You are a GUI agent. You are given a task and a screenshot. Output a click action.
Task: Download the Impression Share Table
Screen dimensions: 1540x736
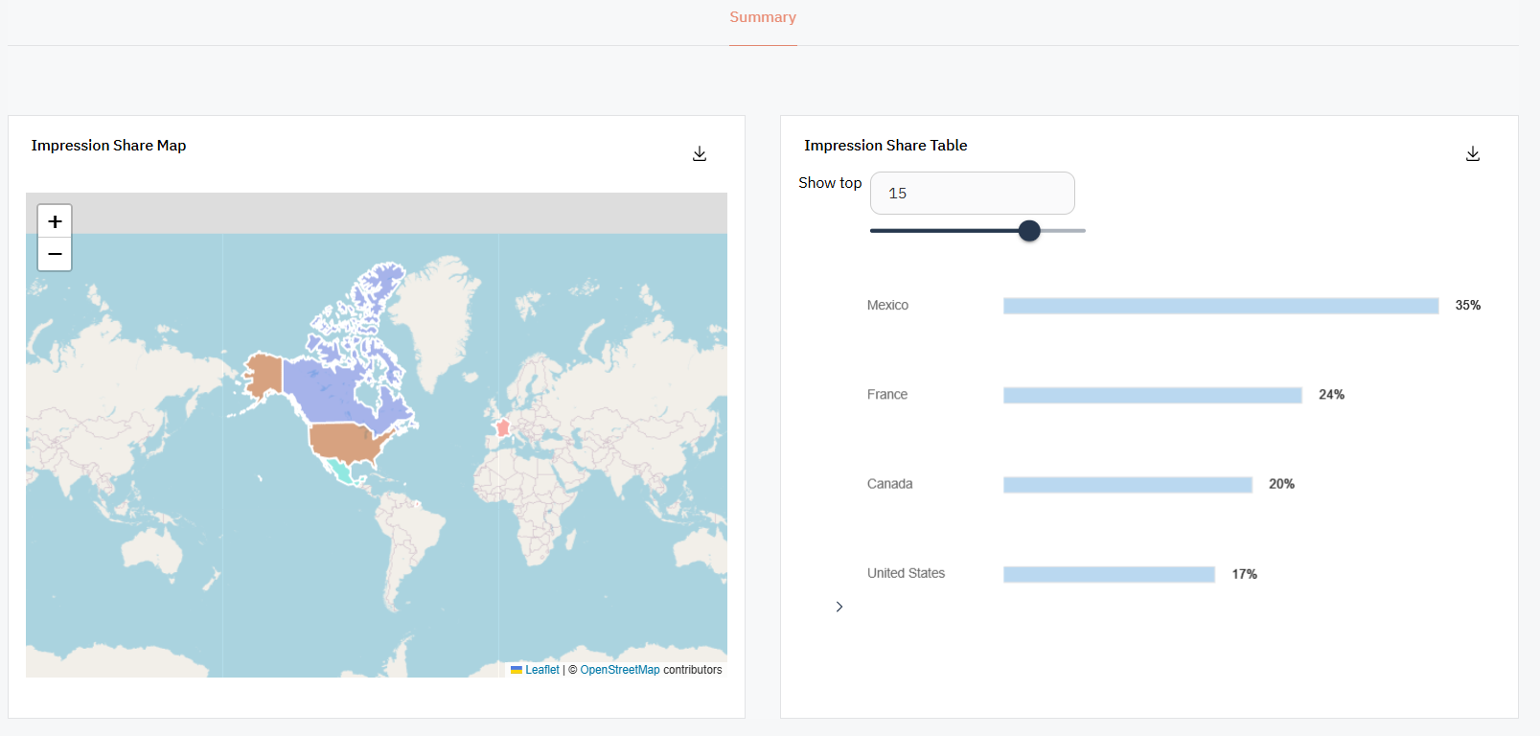[x=1473, y=153]
